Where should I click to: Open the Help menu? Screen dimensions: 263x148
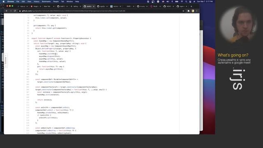click(77, 2)
